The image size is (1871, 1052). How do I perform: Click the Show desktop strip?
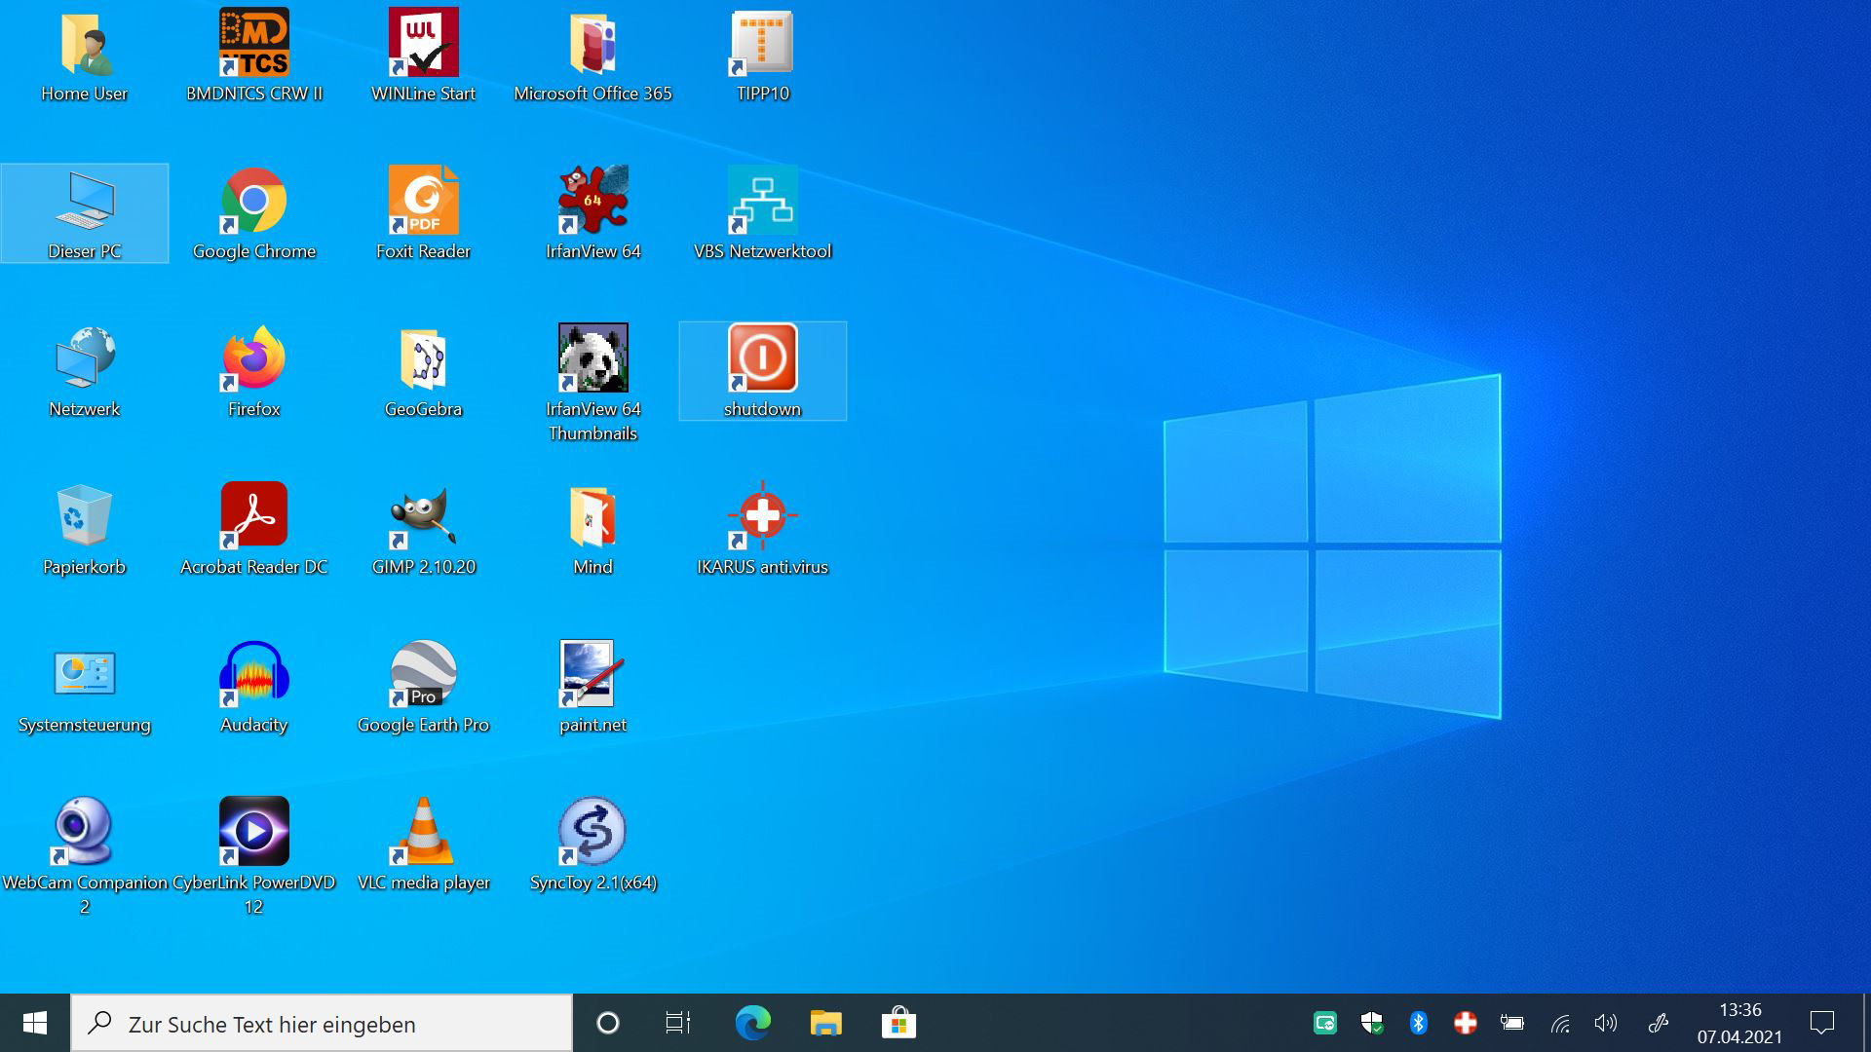coord(1866,1023)
